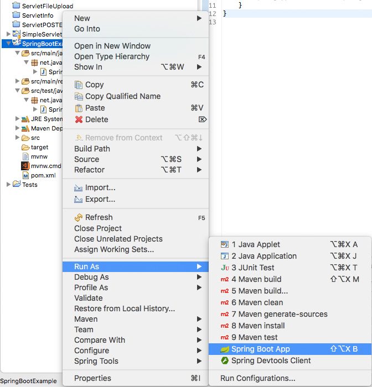Expand the src folder node
Viewport: 372px width, 387px height.
[17, 138]
